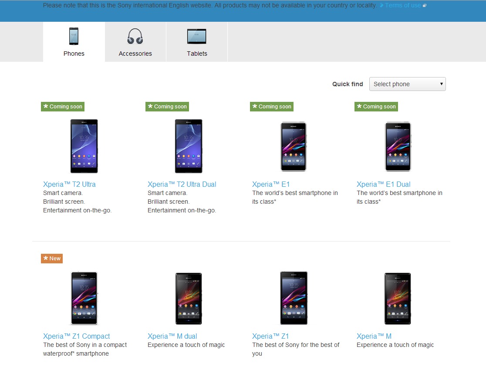Click the Phones tab phone icon
This screenshot has width=486, height=370.
[74, 36]
